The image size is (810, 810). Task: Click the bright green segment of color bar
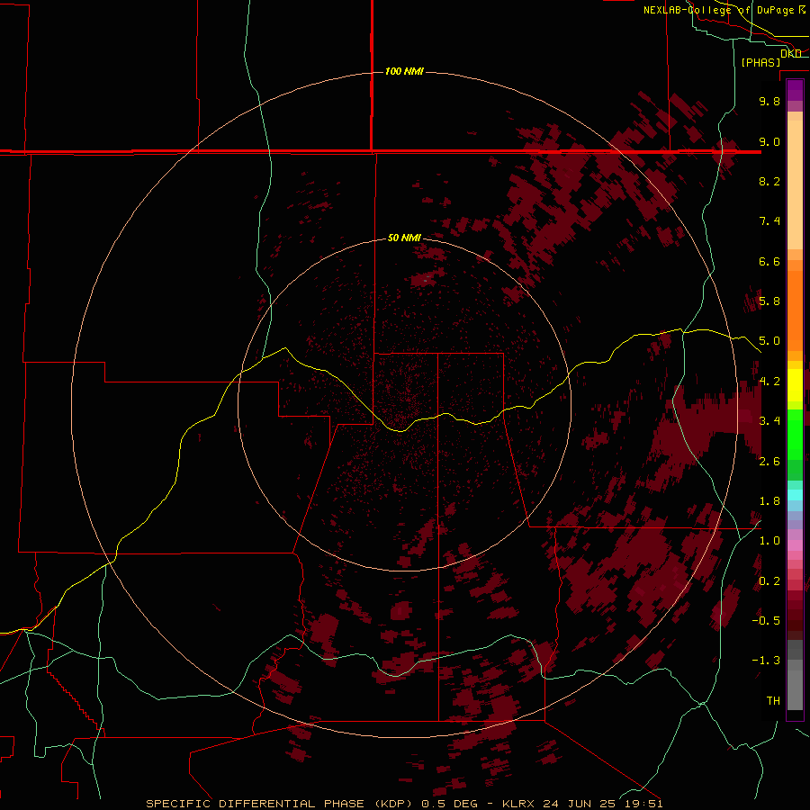[x=795, y=435]
